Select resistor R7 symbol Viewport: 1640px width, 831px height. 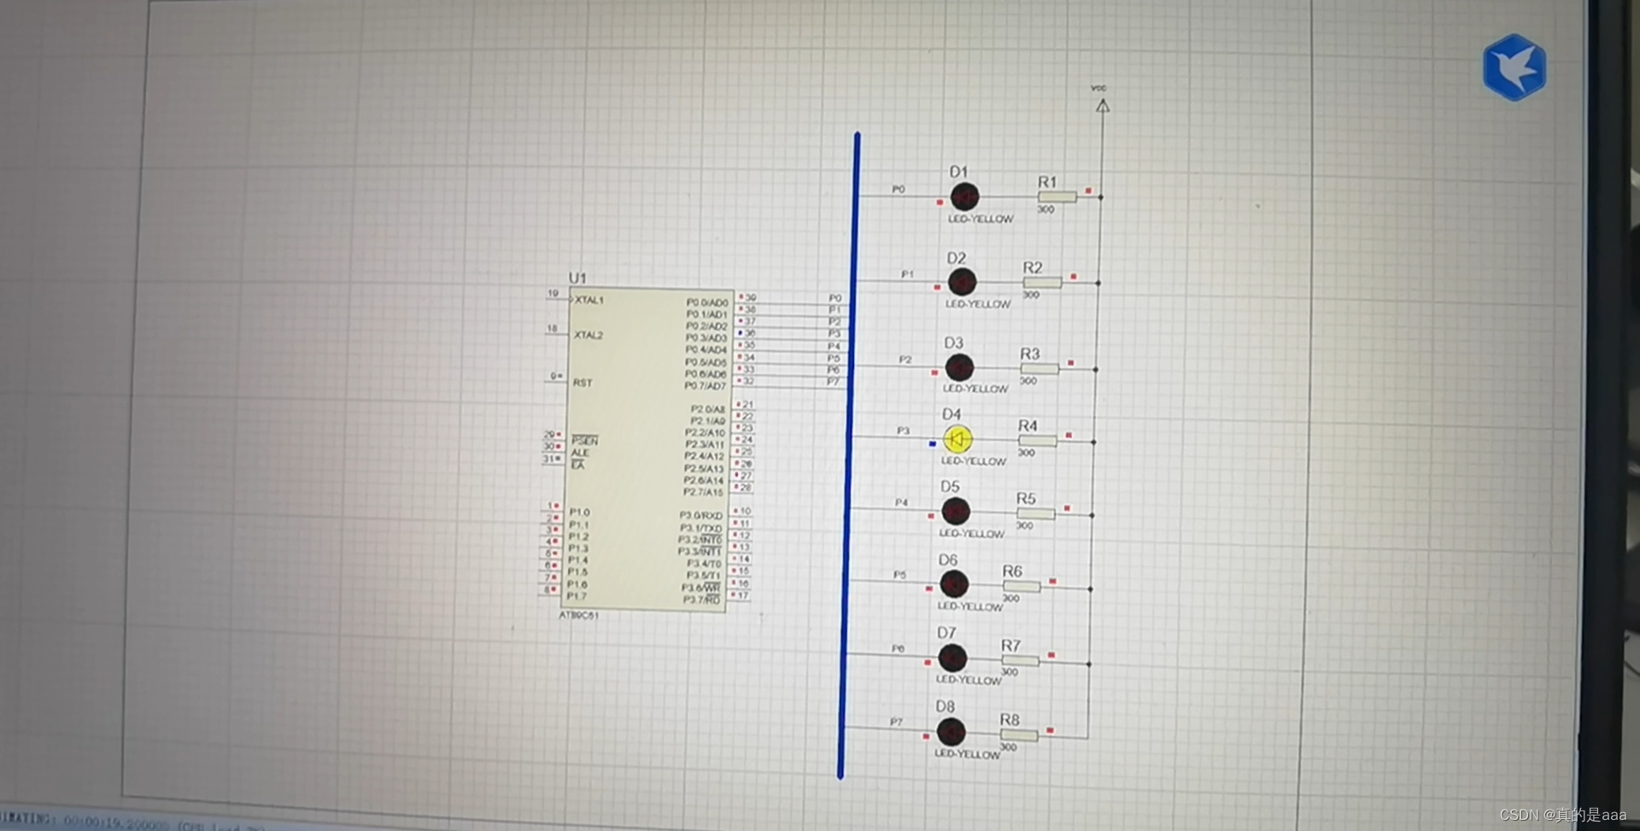[x=1020, y=660]
